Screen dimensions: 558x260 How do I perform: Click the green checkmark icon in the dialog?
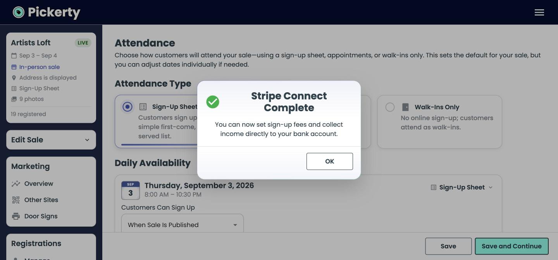[213, 102]
